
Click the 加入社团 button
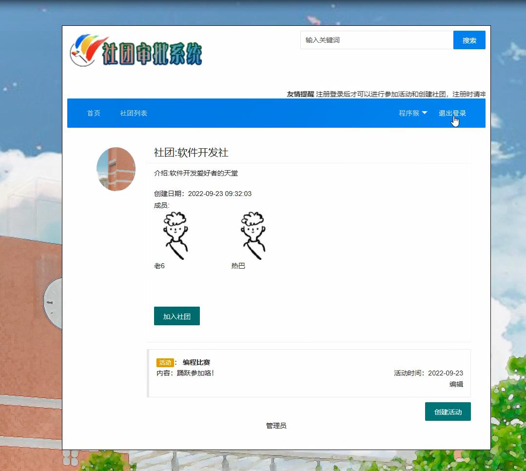[x=177, y=316]
